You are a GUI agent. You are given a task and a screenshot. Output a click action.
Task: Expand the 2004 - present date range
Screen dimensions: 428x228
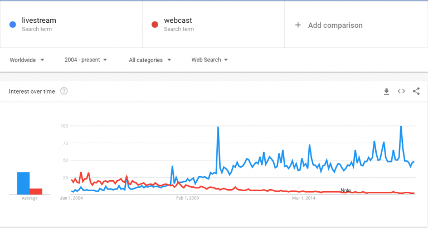point(86,60)
